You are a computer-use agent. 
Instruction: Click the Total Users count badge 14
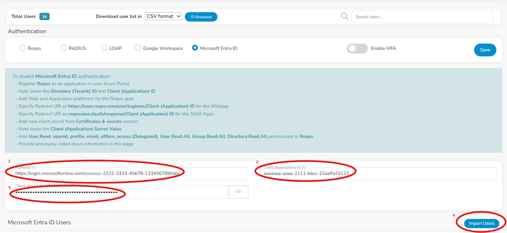44,16
